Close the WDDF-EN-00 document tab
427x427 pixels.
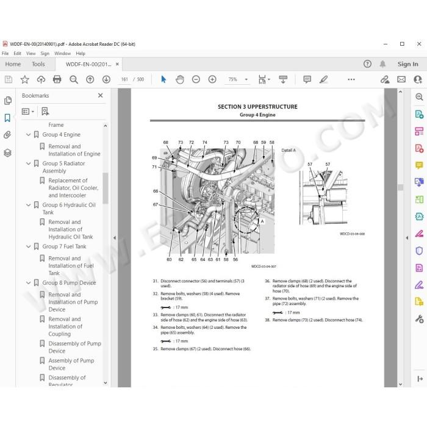click(117, 64)
